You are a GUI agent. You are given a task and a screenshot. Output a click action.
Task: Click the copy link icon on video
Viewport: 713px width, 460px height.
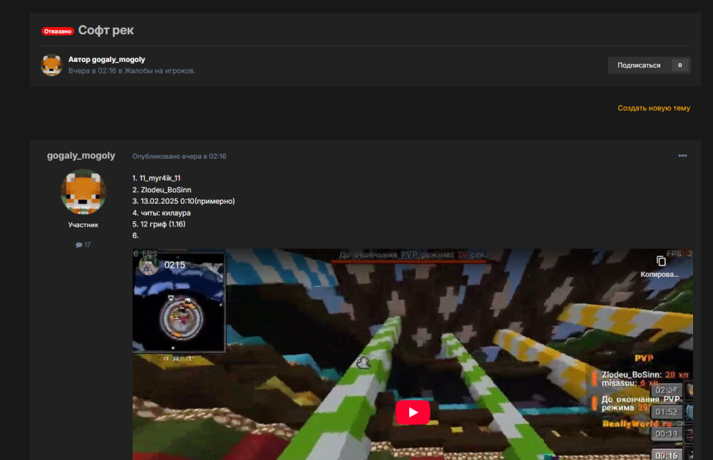coord(661,261)
